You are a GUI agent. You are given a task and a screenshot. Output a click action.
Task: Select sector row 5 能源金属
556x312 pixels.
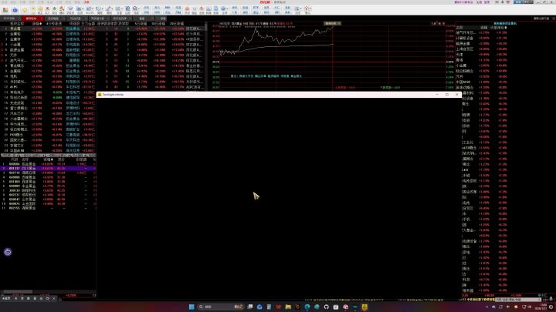102,50
